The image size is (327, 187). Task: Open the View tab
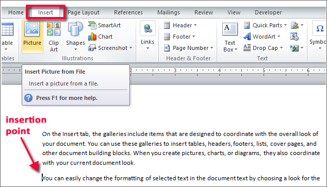[234, 12]
